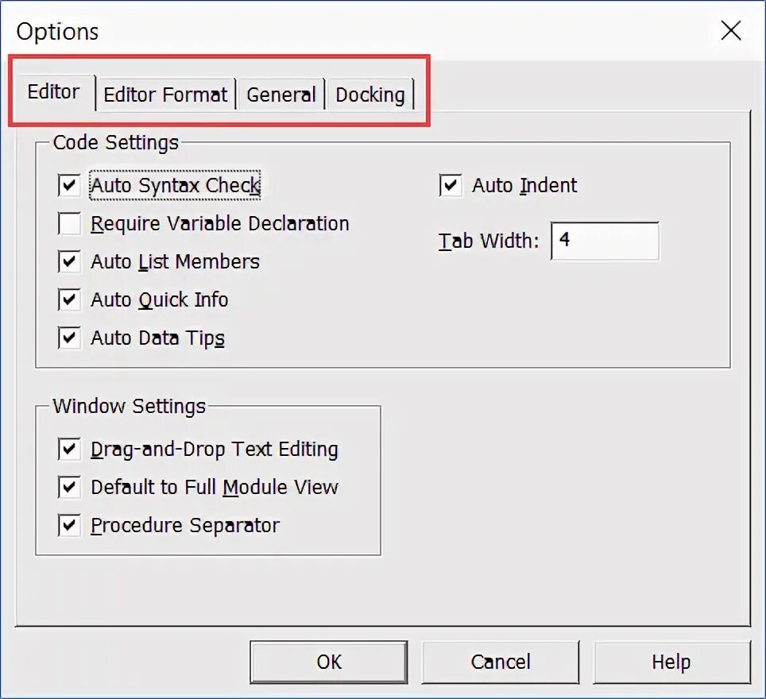Uncheck the Auto Syntax Check checkbox
Screen dimensions: 766x699
click(70, 186)
